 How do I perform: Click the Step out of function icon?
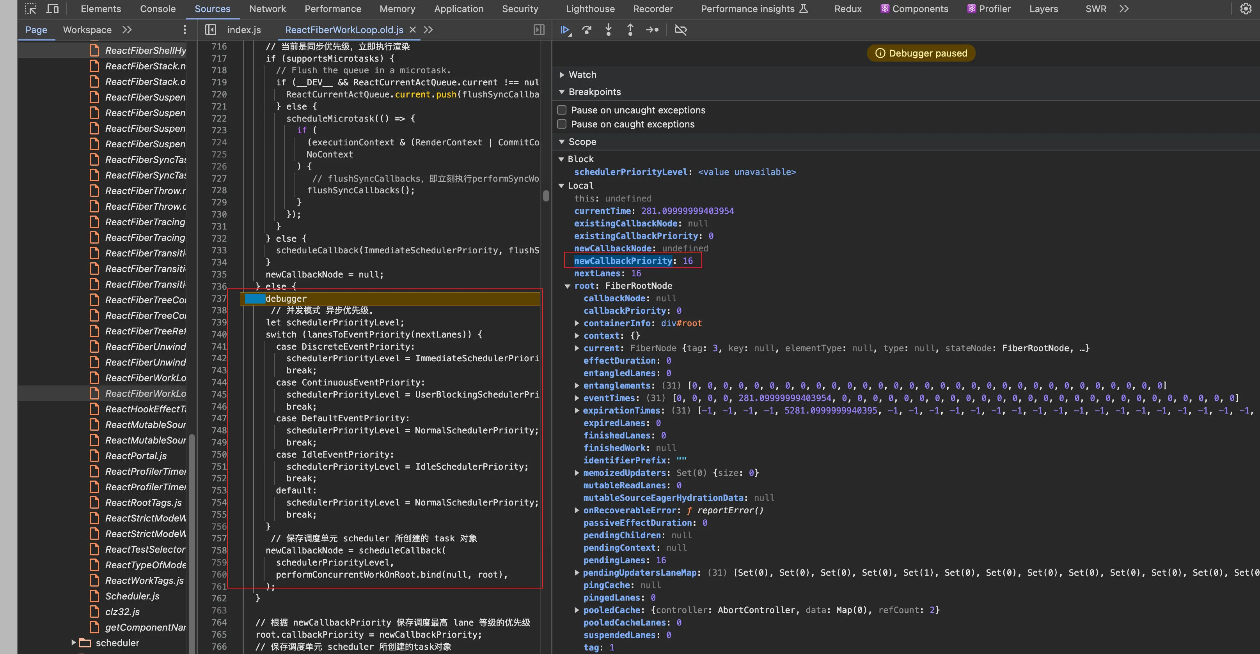coord(630,30)
